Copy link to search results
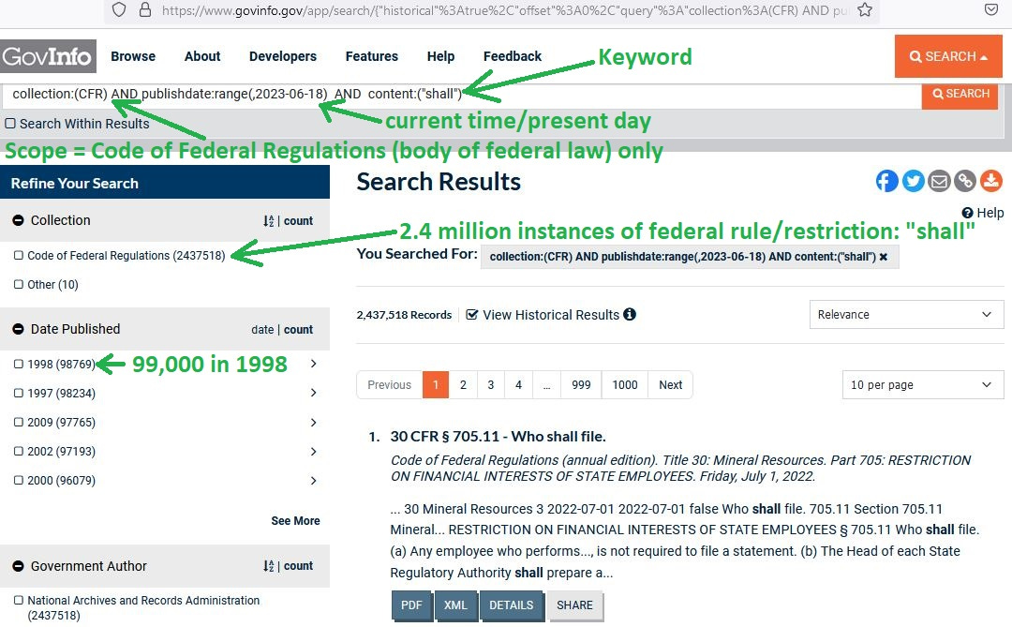The height and width of the screenshot is (627, 1012). (x=965, y=182)
